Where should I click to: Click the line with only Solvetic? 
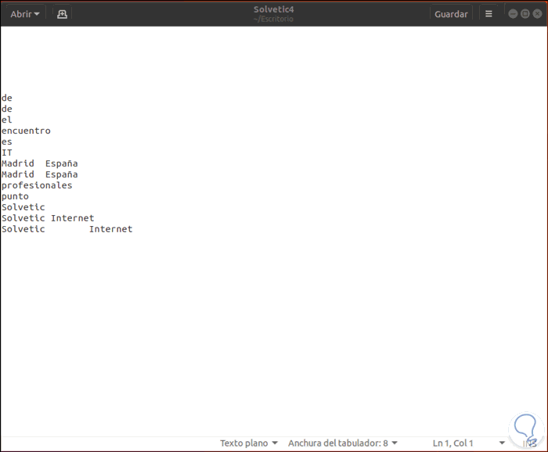coord(23,207)
